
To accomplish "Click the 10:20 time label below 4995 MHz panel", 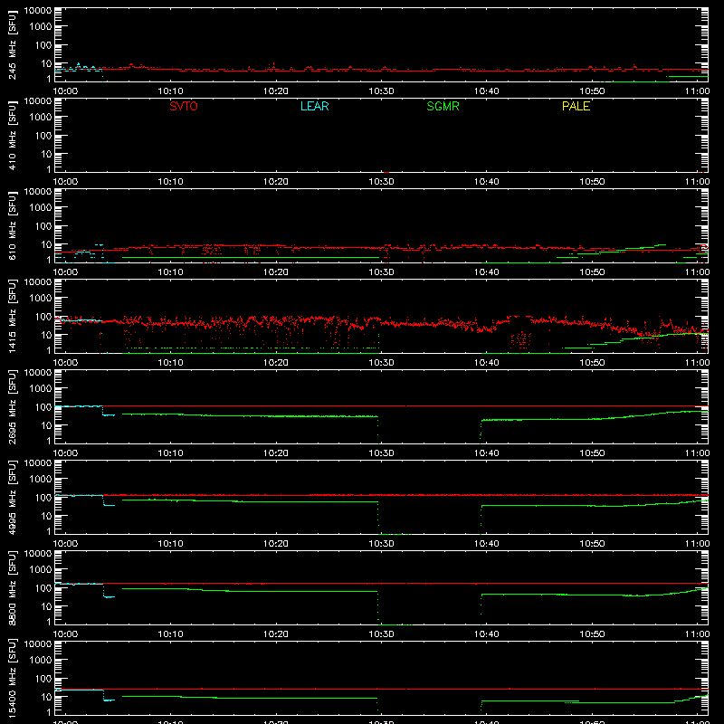I will coord(276,544).
